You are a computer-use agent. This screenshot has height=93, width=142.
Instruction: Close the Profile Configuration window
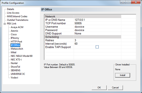tap(136, 2)
